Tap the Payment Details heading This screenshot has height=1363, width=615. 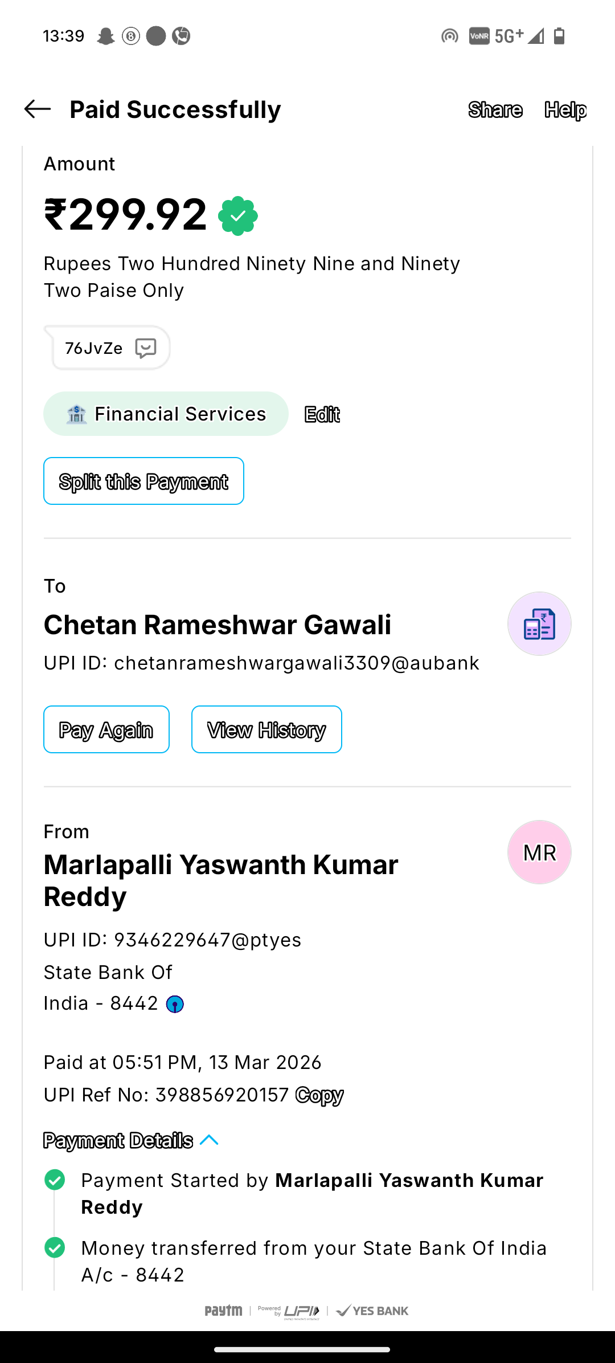pos(118,1140)
